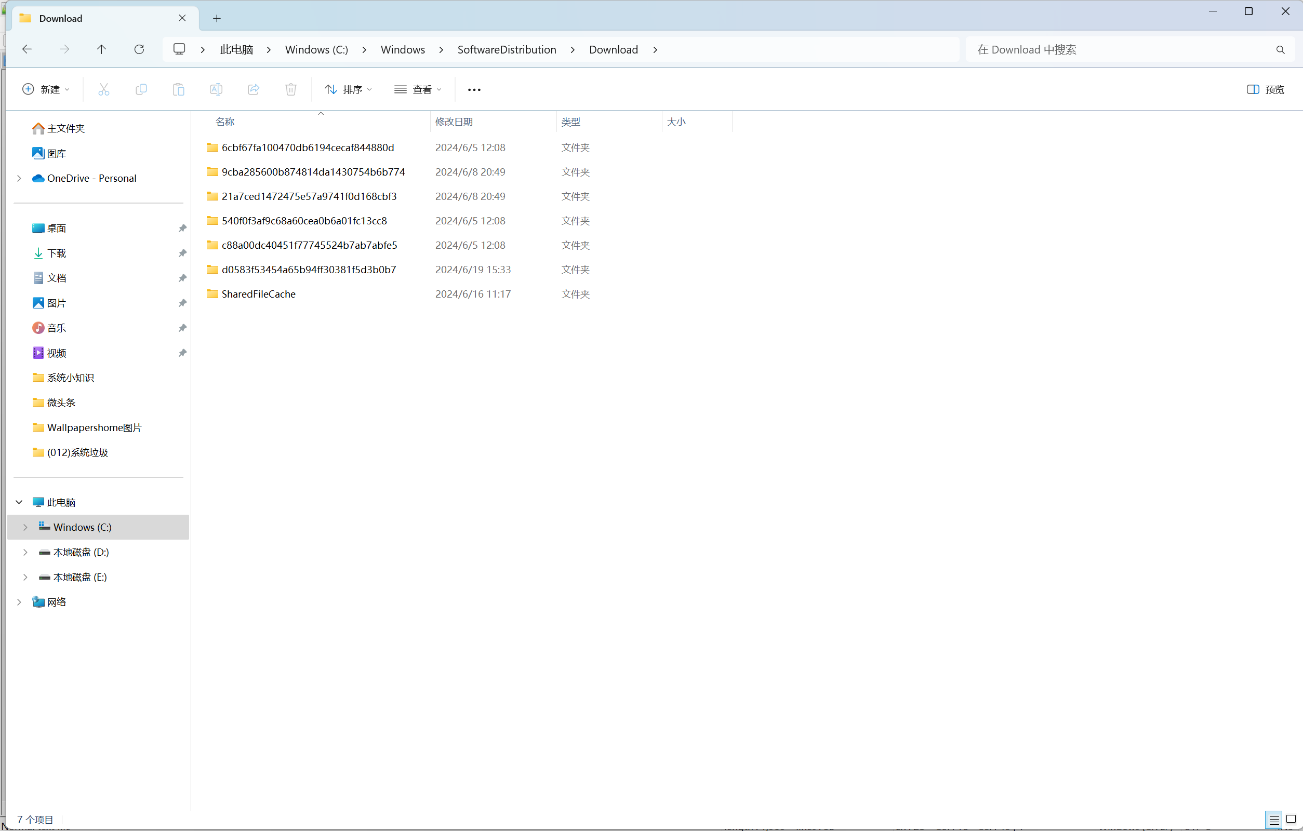Switch to large icons view in status bar
This screenshot has height=831, width=1303.
1291,820
